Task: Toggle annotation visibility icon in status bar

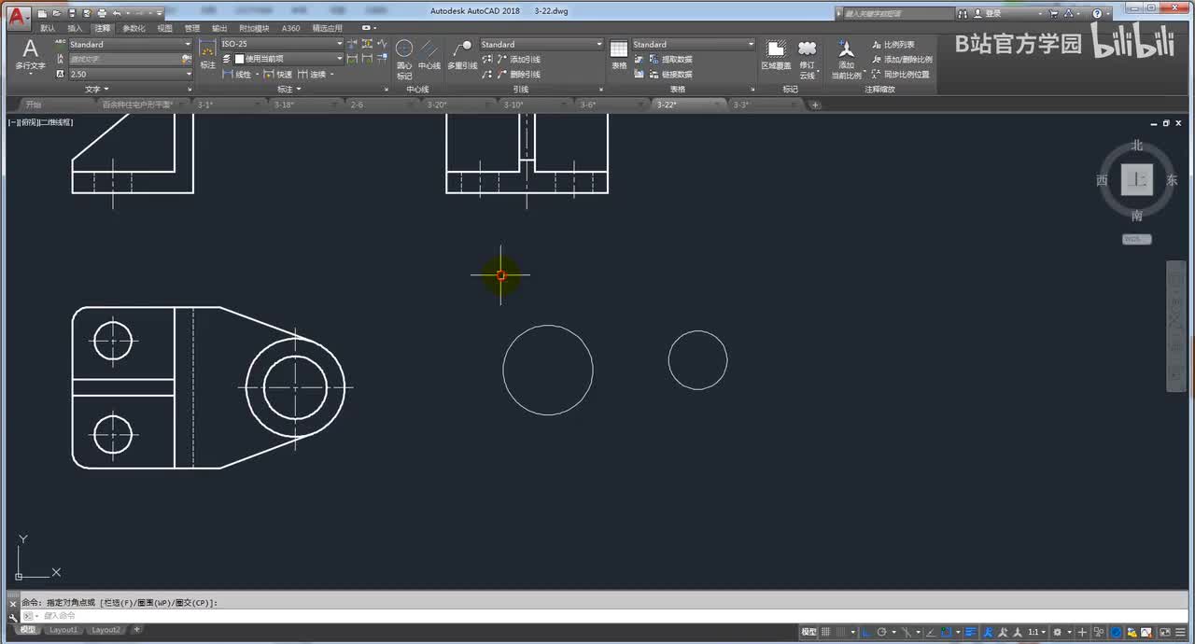Action: coord(987,632)
